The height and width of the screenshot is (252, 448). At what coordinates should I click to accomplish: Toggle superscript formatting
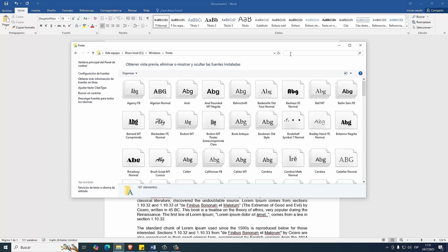pos(69,26)
